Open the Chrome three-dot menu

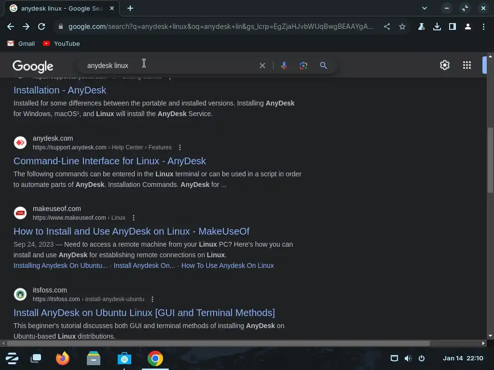coord(483,27)
